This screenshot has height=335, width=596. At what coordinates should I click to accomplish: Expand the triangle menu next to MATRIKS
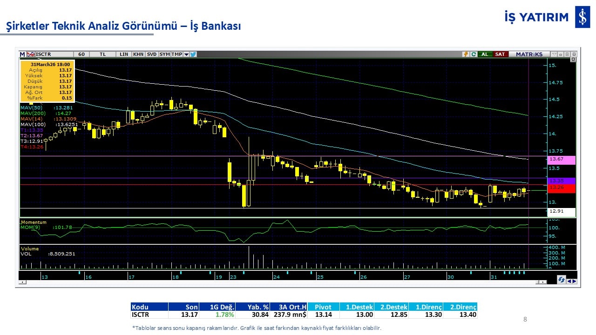point(554,54)
